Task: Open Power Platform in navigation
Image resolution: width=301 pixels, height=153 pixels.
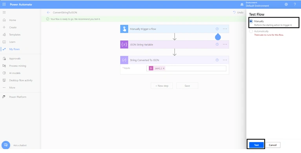Action: [x=18, y=97]
